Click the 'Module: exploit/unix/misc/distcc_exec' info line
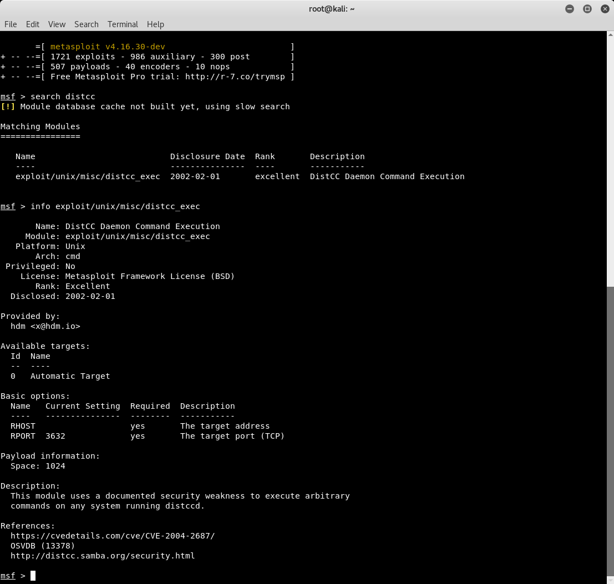This screenshot has width=614, height=584. (x=118, y=236)
